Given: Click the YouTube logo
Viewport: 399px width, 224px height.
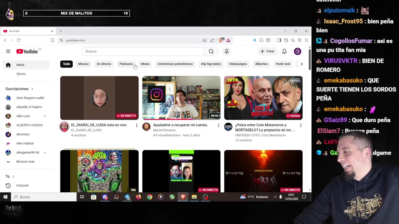Looking at the screenshot, I should click(27, 51).
